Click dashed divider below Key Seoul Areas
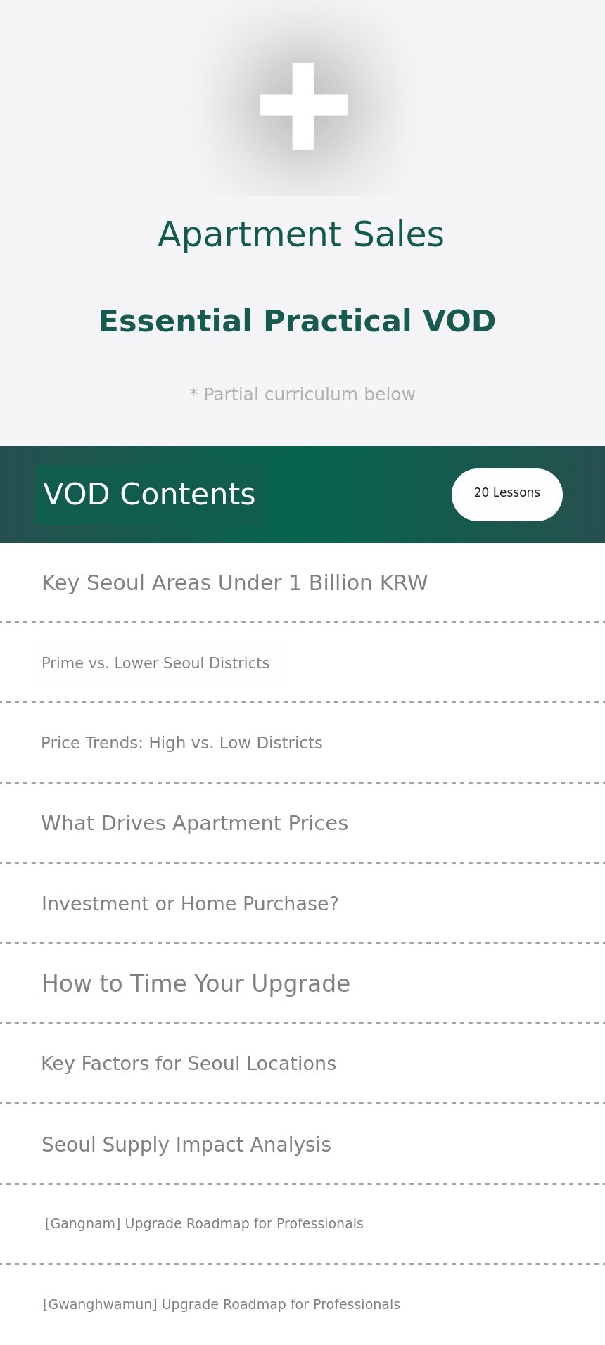Screen dimensions: 605x1345 (302, 623)
